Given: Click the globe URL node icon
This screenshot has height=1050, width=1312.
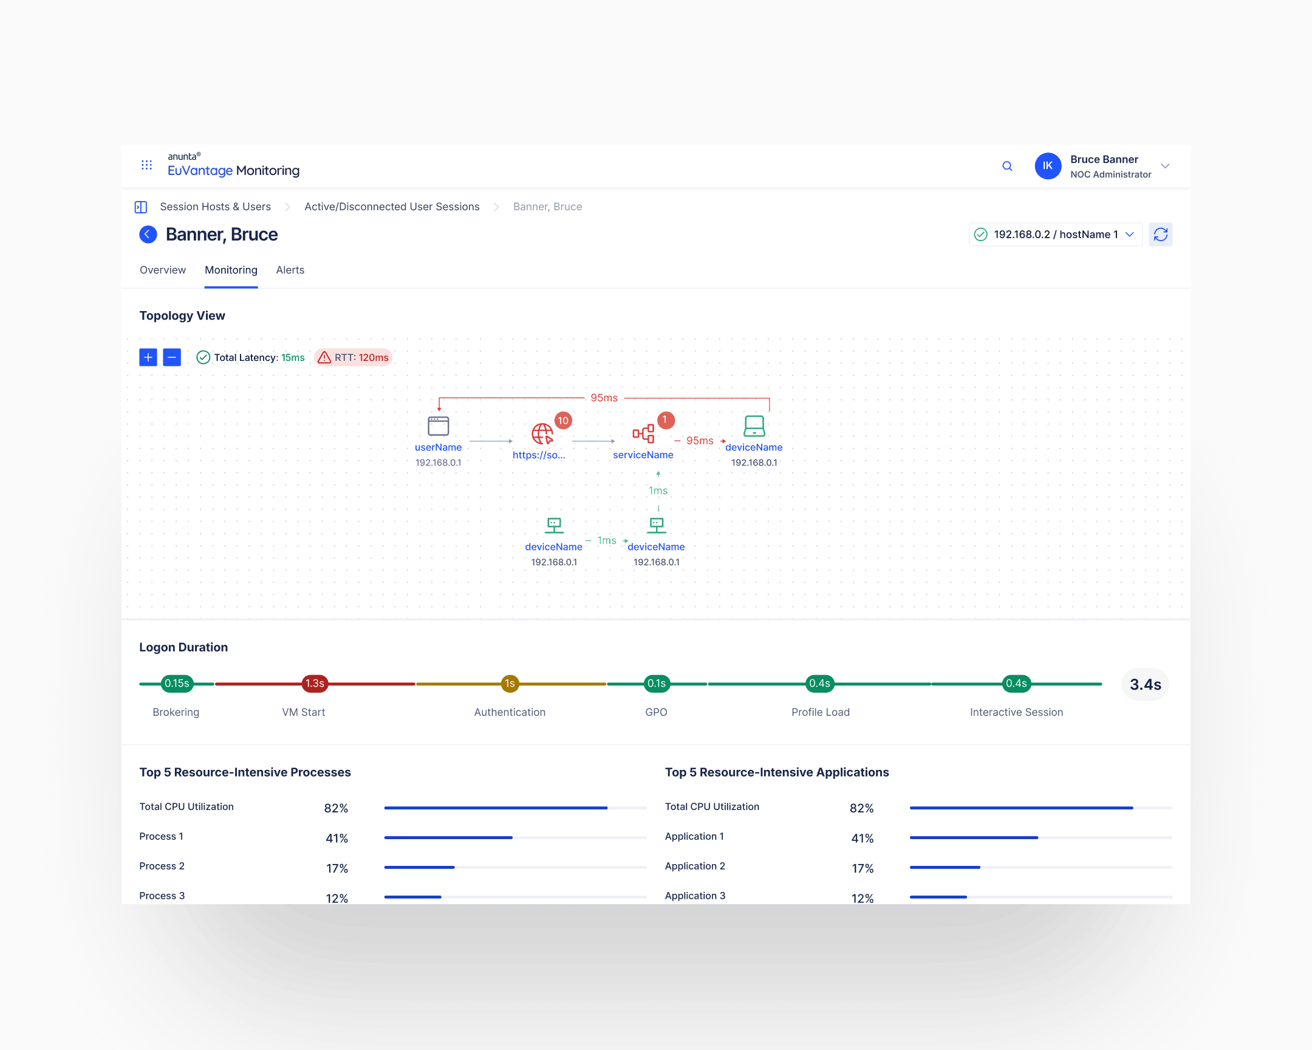Looking at the screenshot, I should click(542, 433).
